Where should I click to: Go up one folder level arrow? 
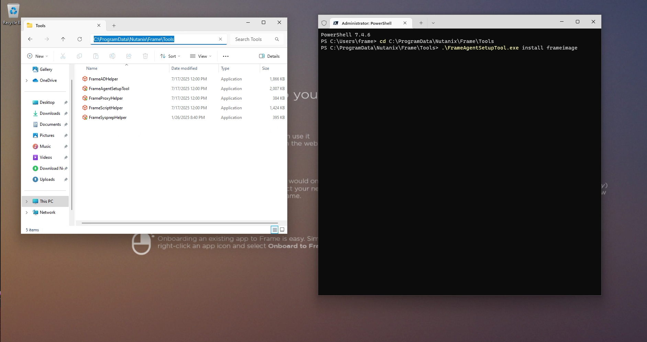63,39
